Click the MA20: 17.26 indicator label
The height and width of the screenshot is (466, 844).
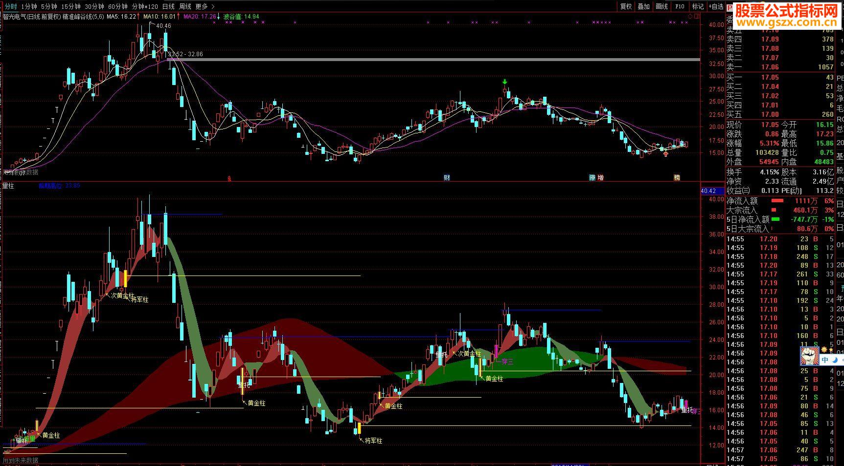(x=200, y=17)
